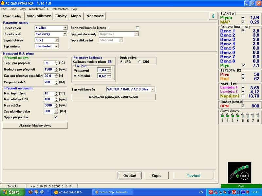Screen dimensions: 262x196
Task: Open the Počet cívek dropdown
Action: [x=65, y=34]
